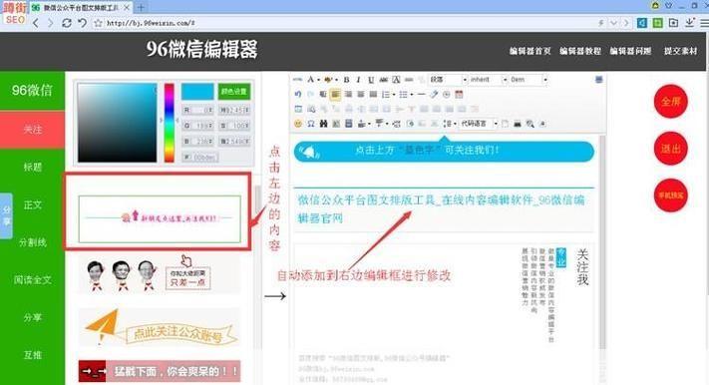709x385 pixels.
Task: Open the paragraph format dropdown
Action: [448, 80]
